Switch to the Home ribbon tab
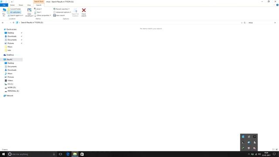Screen dimensions: 279x157 12,5
